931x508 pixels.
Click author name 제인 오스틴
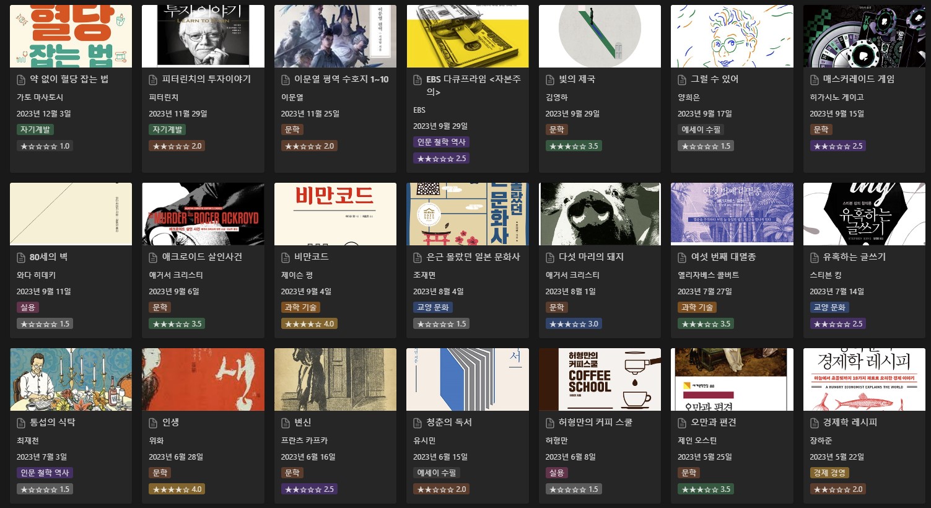(697, 440)
